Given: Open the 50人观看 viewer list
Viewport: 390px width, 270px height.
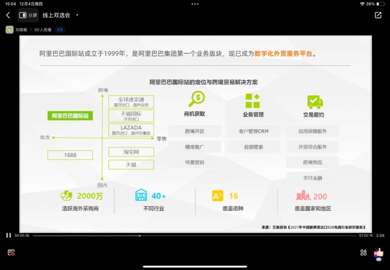Looking at the screenshot, I should (x=43, y=30).
